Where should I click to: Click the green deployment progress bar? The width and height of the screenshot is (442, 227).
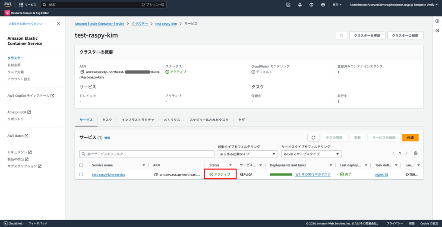(x=281, y=174)
